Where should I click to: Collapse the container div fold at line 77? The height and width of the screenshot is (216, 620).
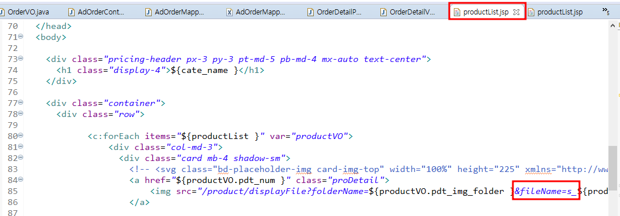(21, 102)
